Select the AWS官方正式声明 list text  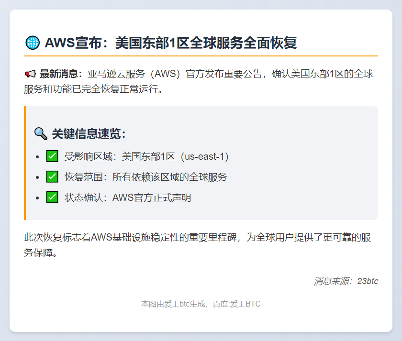click(152, 198)
